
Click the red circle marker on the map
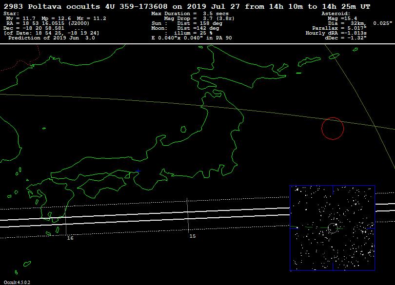pos(333,129)
